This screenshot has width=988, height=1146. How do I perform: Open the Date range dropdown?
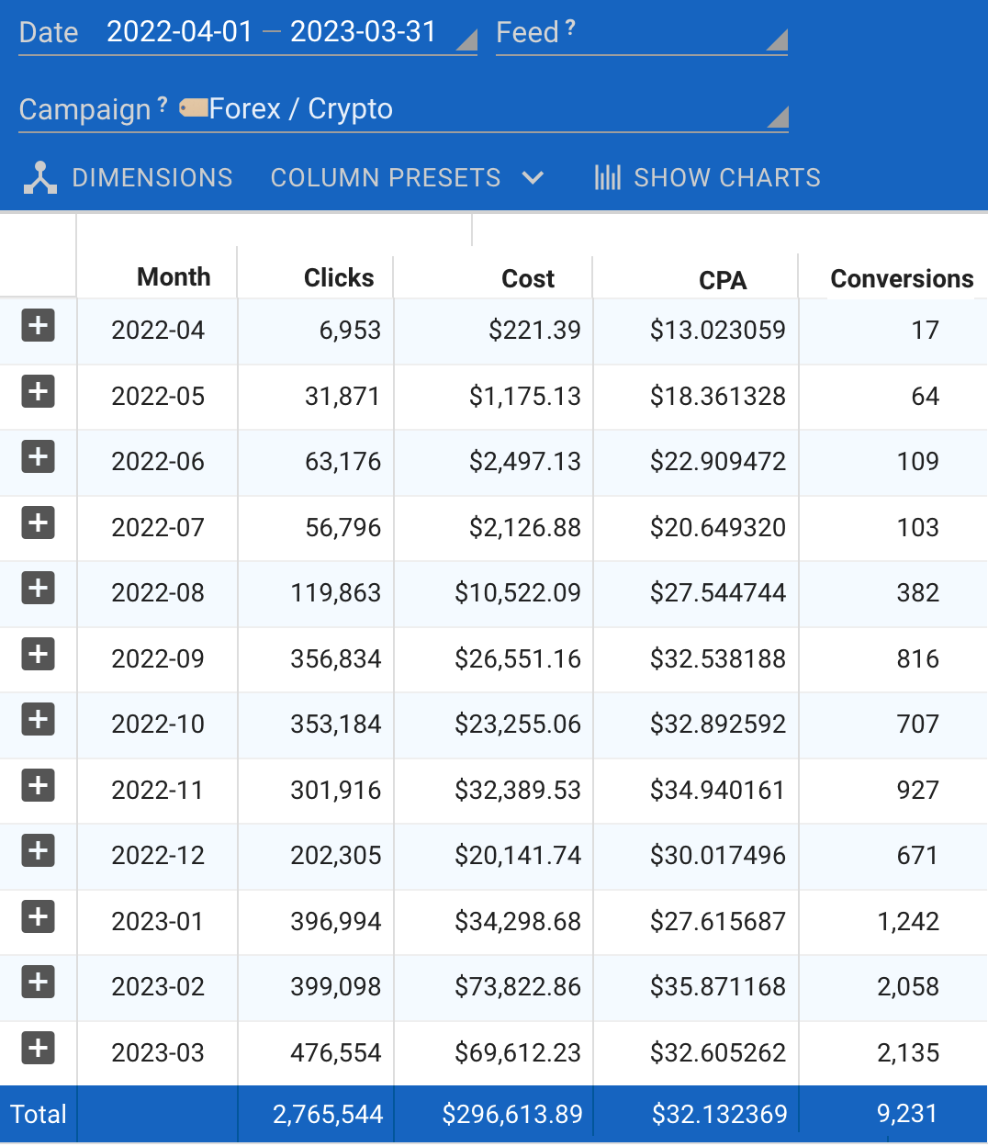pyautogui.click(x=466, y=40)
